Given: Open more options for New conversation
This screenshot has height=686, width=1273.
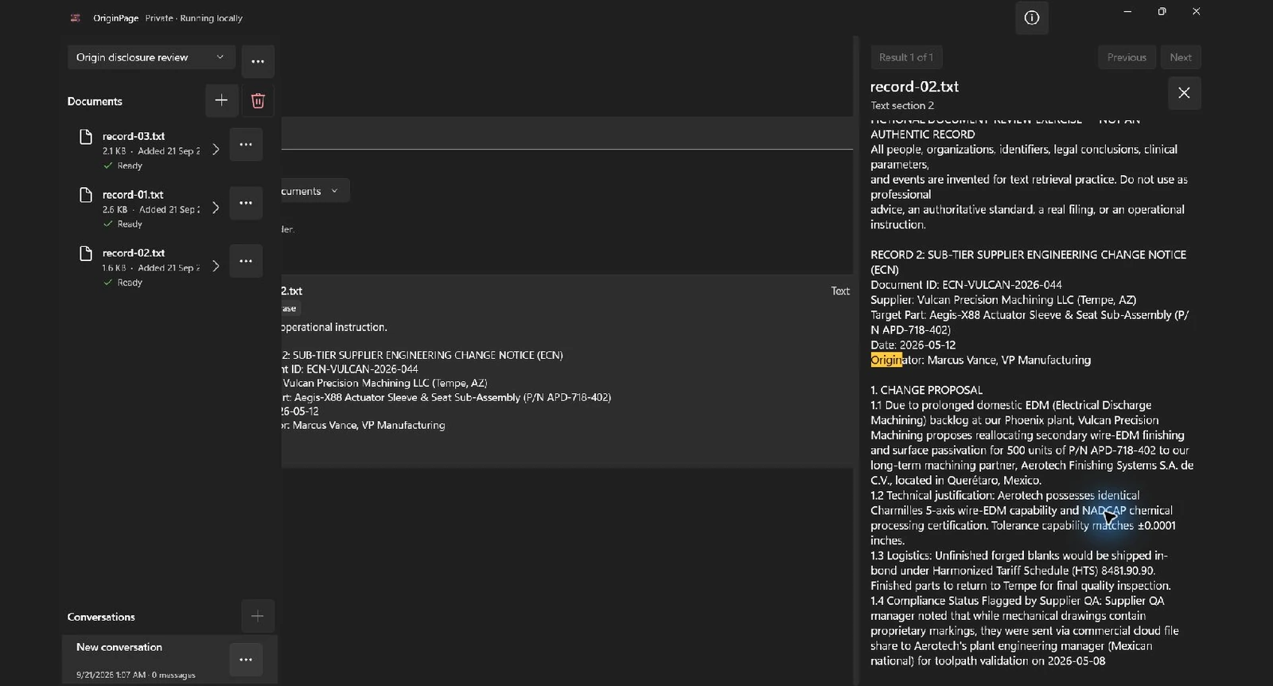Looking at the screenshot, I should point(246,660).
